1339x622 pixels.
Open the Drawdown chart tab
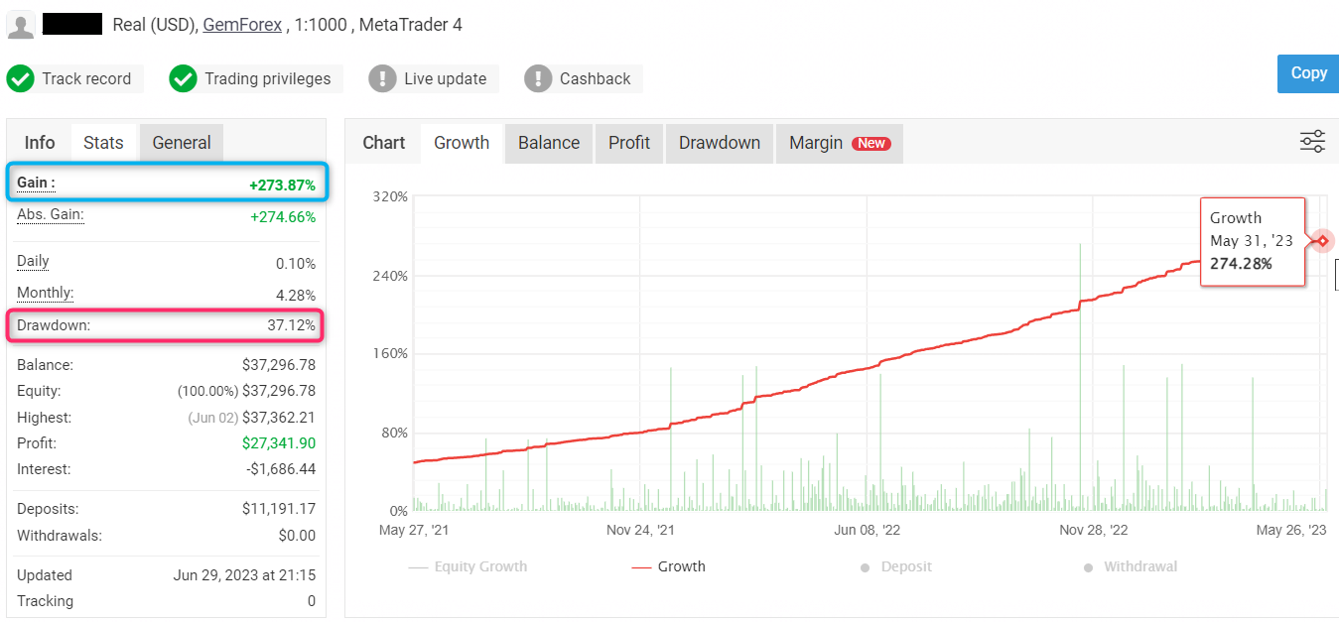(719, 143)
